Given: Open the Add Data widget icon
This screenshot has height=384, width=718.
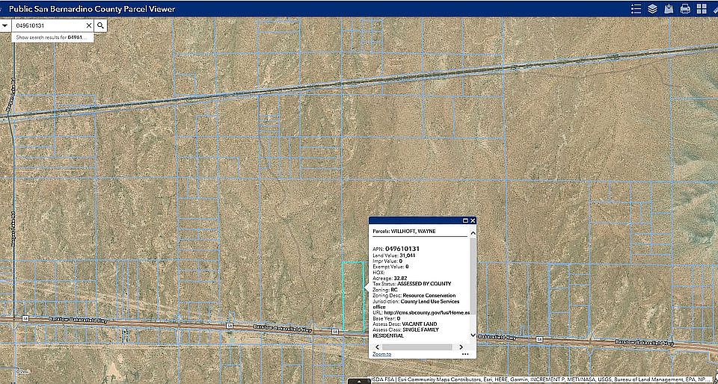Looking at the screenshot, I should pyautogui.click(x=669, y=9).
